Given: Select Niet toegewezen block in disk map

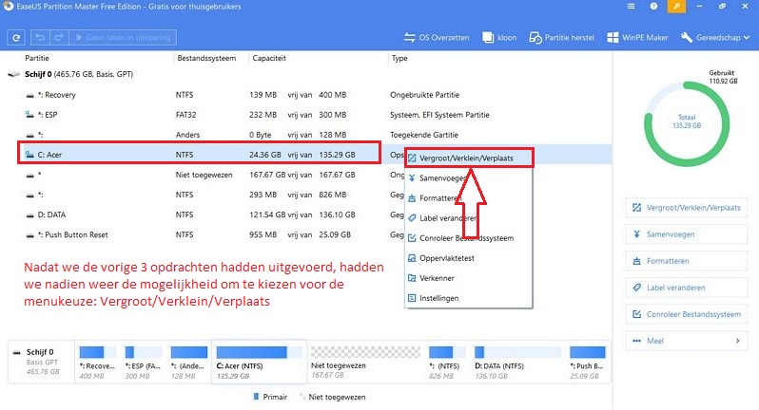Looking at the screenshot, I should coord(365,363).
